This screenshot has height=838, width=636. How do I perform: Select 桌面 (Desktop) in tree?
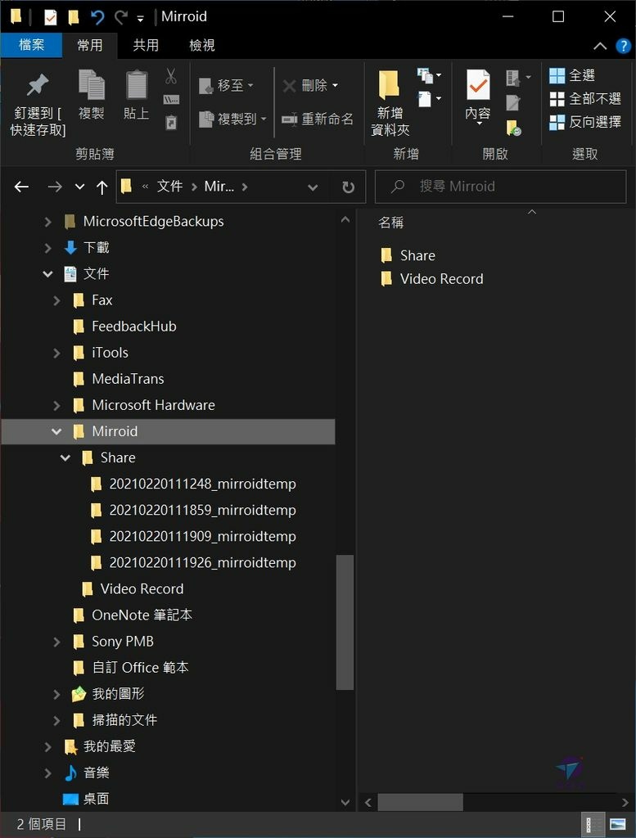pos(97,799)
